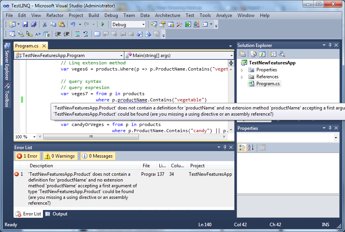This screenshot has height=232, width=345.
Task: Decrease line indent with the text editor toolbar
Action: coord(58,34)
